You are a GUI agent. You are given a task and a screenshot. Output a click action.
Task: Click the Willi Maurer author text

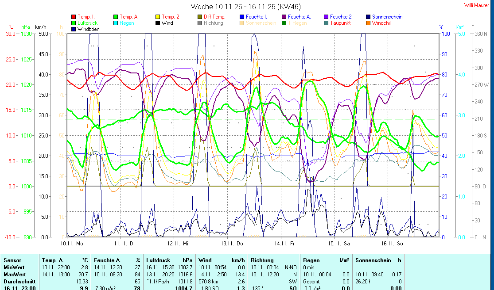[x=477, y=5]
